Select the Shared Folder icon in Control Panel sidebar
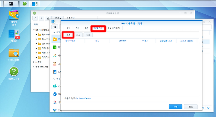Viewport: 216px width, 117px height. pyautogui.click(x=55, y=39)
